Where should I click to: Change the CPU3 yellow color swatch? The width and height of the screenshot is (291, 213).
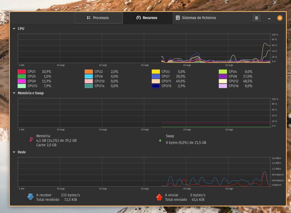pos(156,72)
